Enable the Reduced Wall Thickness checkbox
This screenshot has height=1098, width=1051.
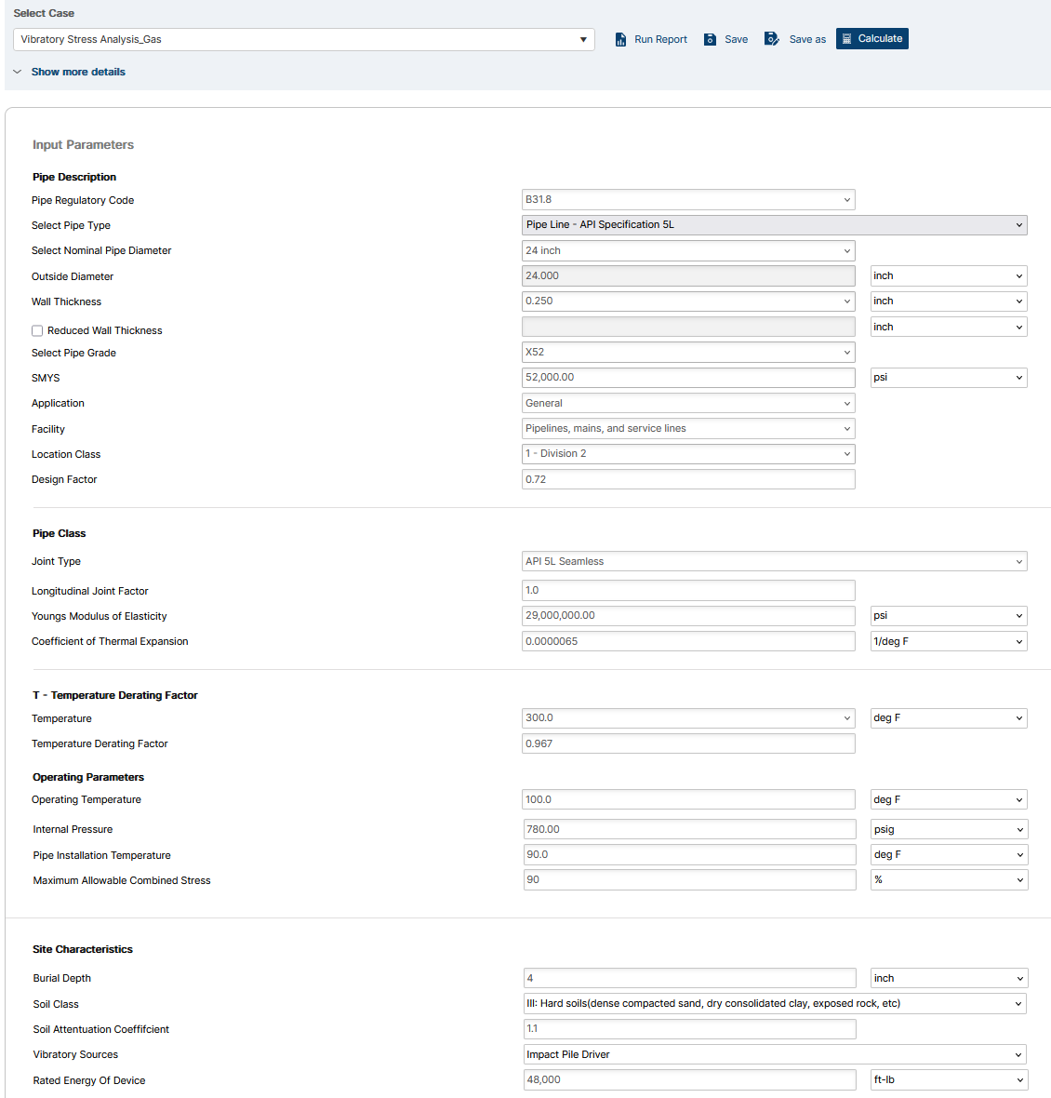click(x=37, y=330)
